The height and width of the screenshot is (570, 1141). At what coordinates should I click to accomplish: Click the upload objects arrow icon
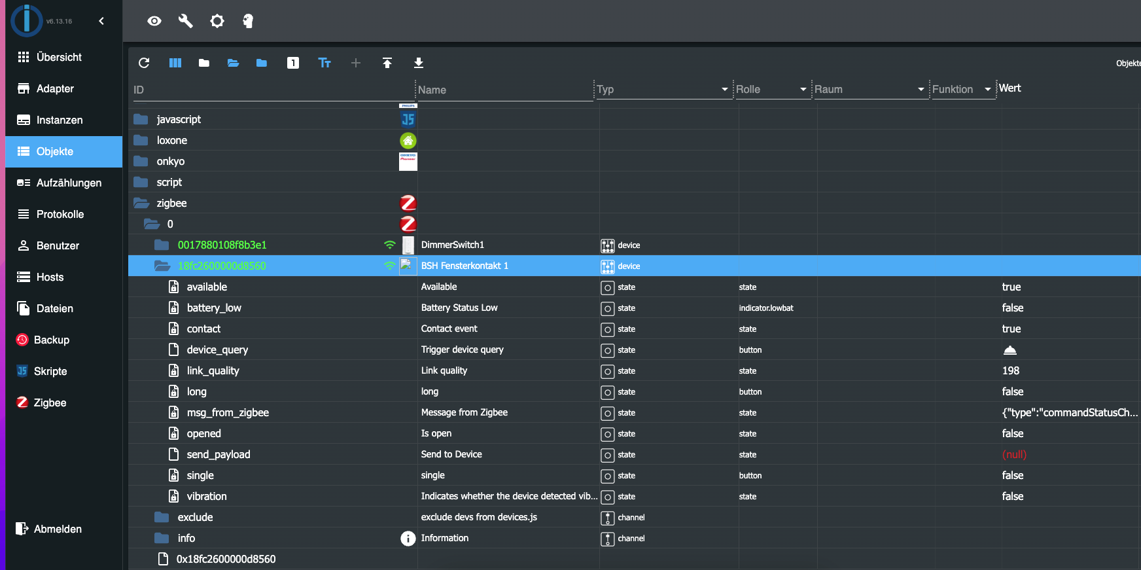(387, 63)
